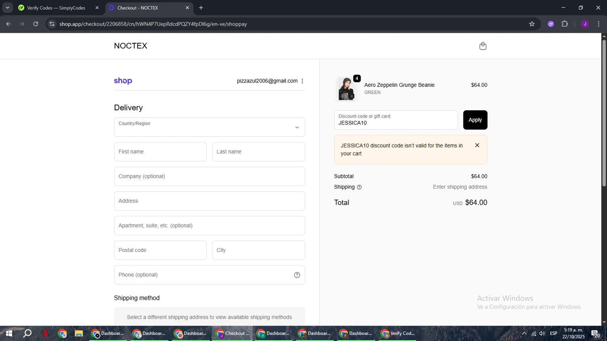Screen dimensions: 607x341
Task: Open the notification center icon
Action: tap(596, 334)
